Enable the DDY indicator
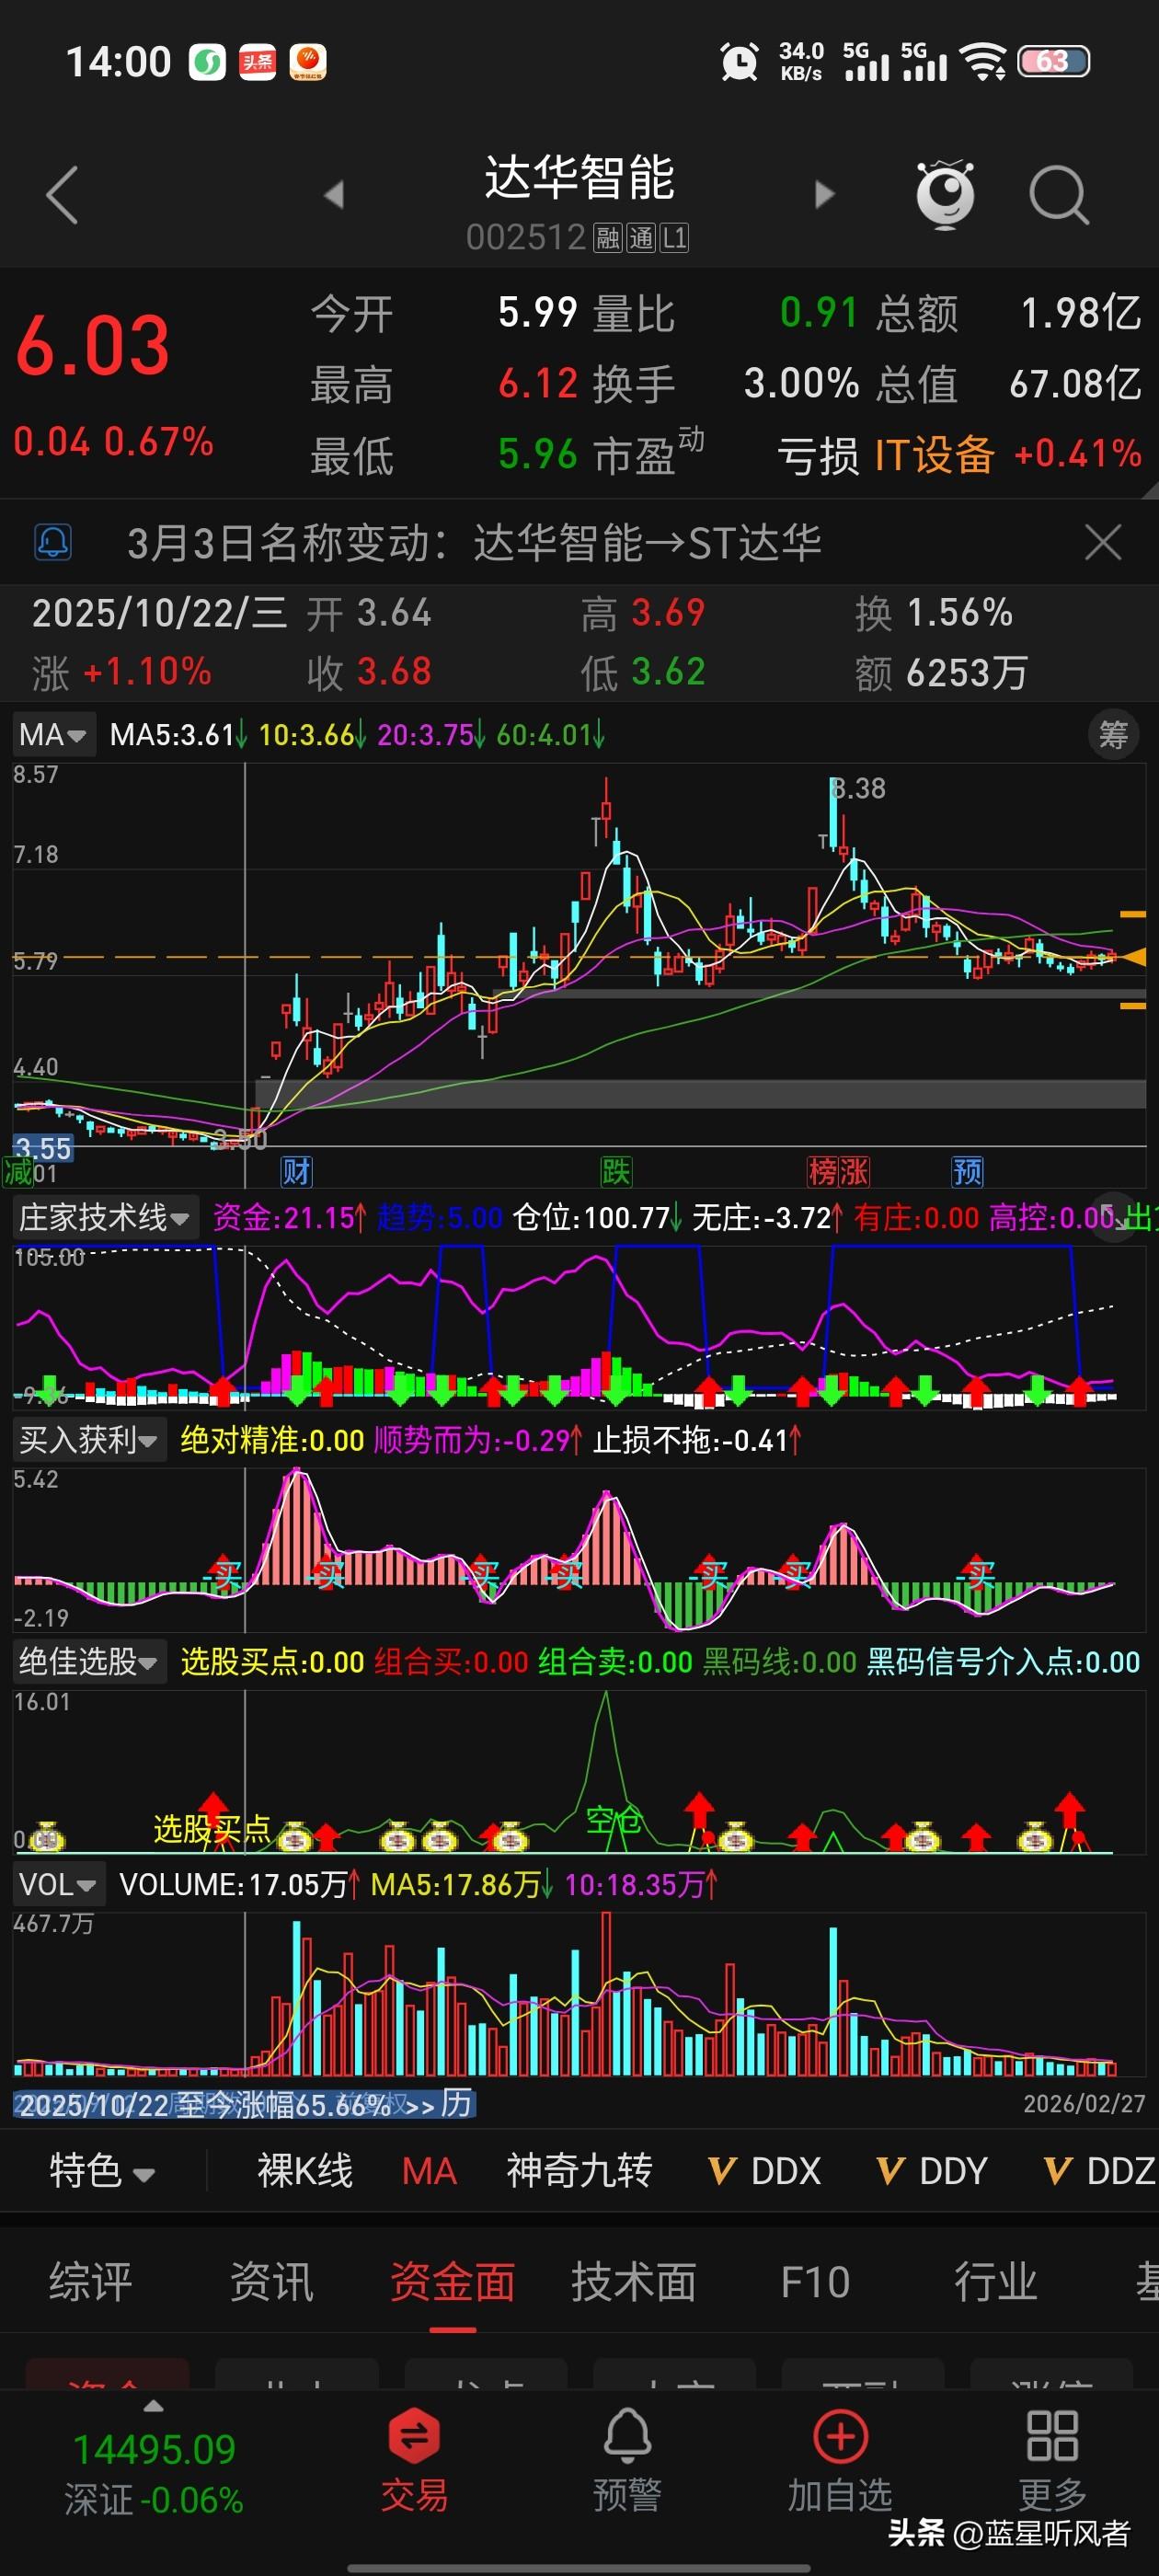 (x=932, y=2171)
